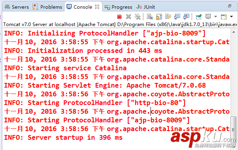Screen dimensions: 238x150
Task: Click the log line 'Initialization processed in 443 ms'
Action: click(83, 51)
